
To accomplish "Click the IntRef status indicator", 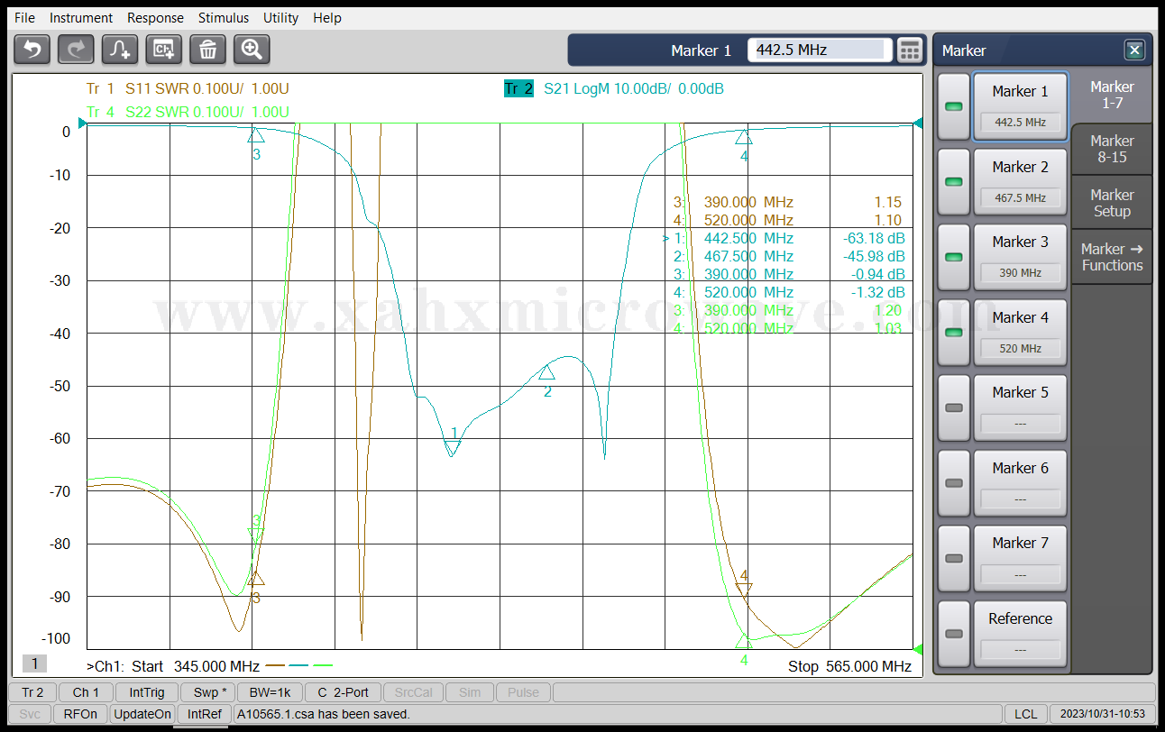I will click(204, 714).
